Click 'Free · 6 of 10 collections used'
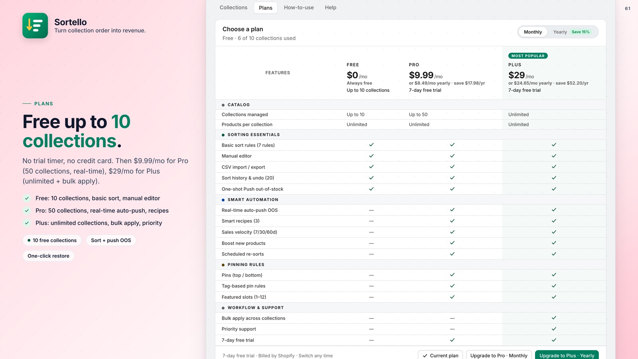 pos(259,38)
